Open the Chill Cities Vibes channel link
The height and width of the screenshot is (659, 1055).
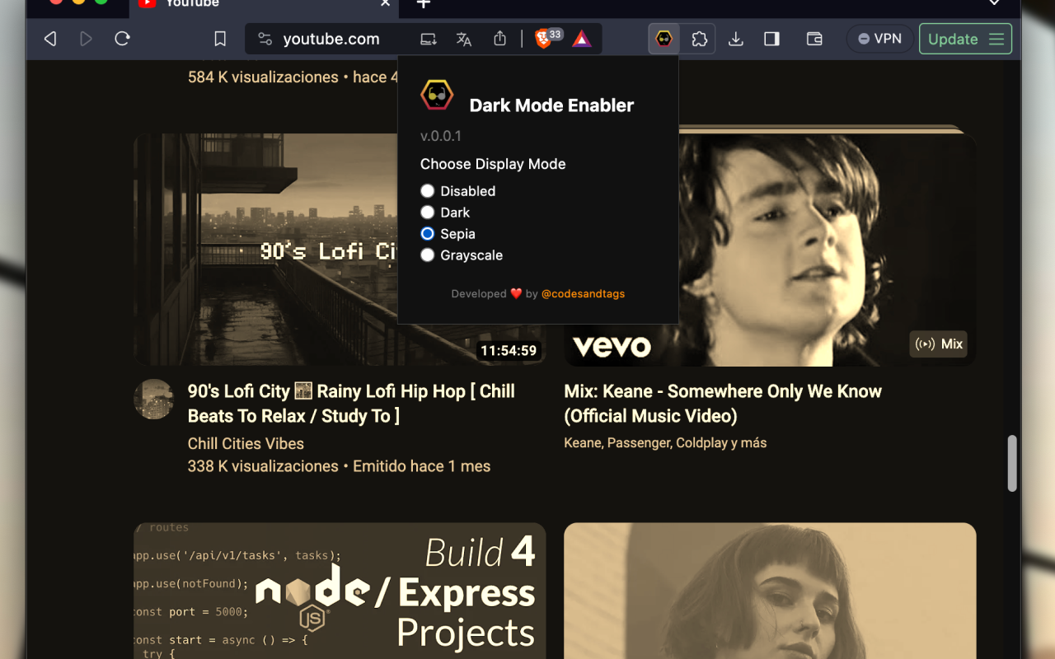(246, 443)
